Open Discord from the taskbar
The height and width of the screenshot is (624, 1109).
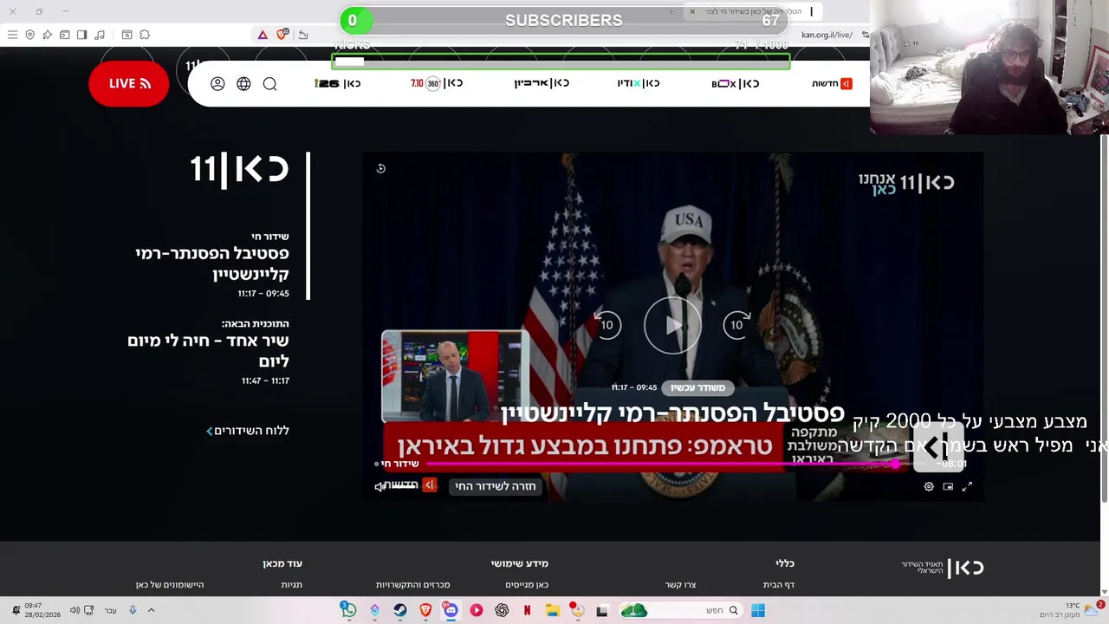451,610
